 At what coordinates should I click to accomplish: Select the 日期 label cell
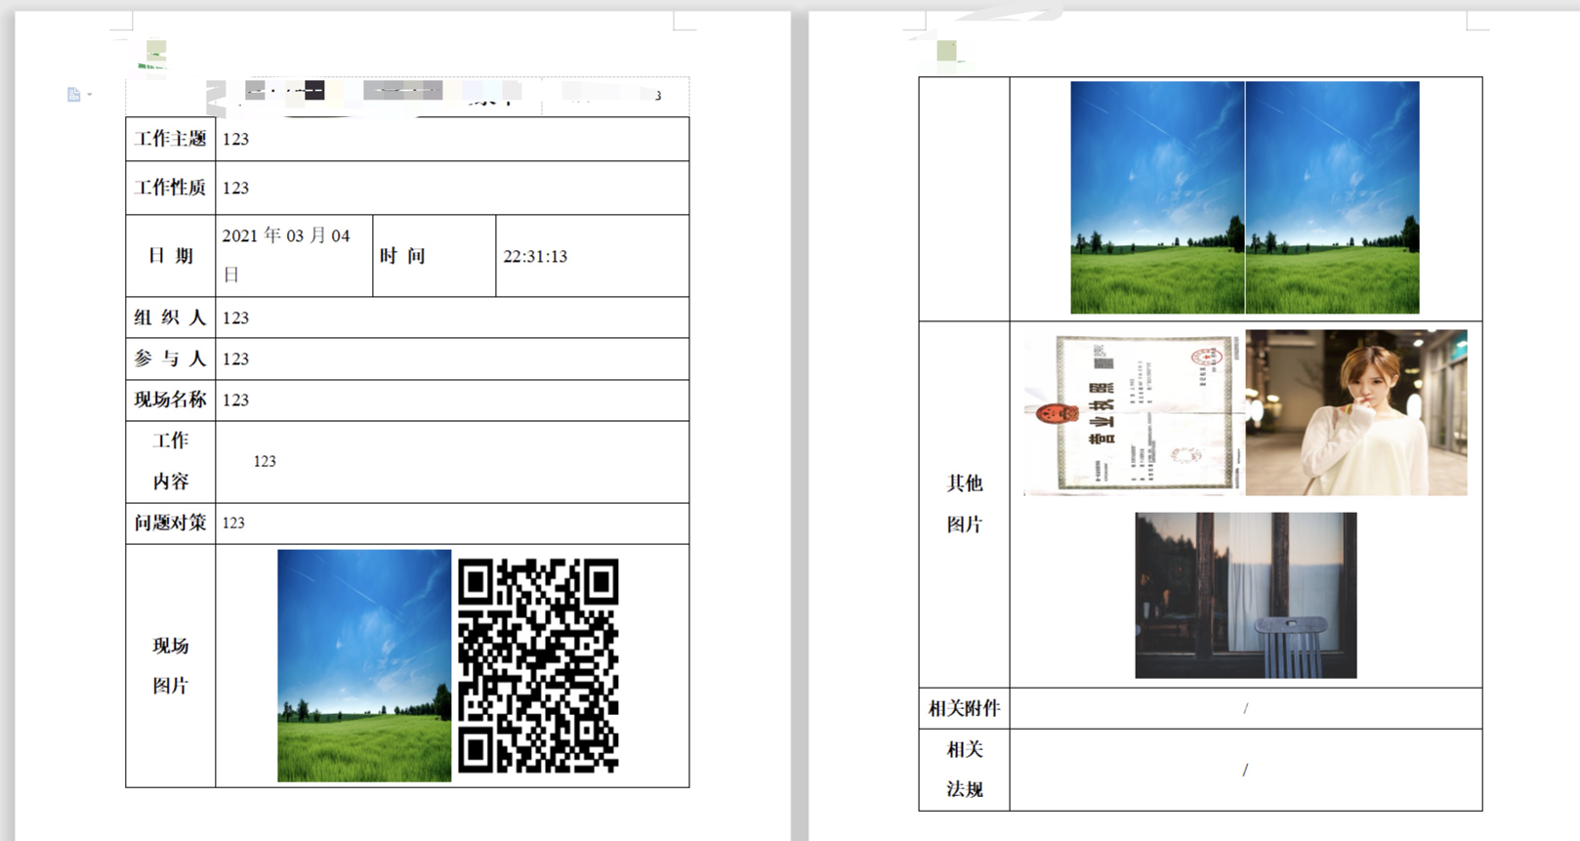[171, 256]
